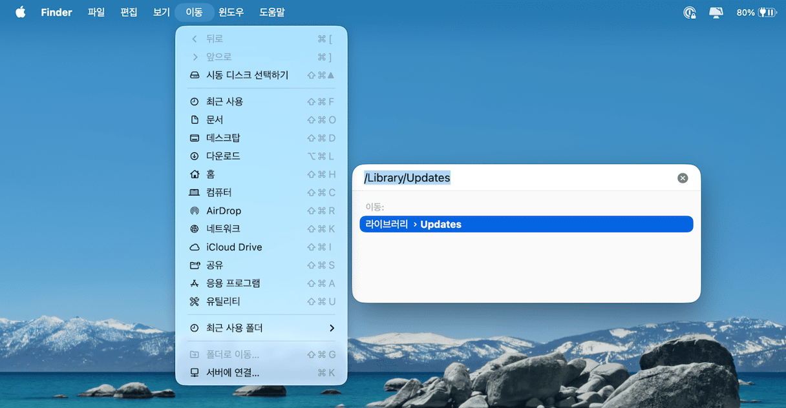Select the 라이브러리 › Updates suggestion
Viewport: 786px width, 408px height.
coord(526,224)
